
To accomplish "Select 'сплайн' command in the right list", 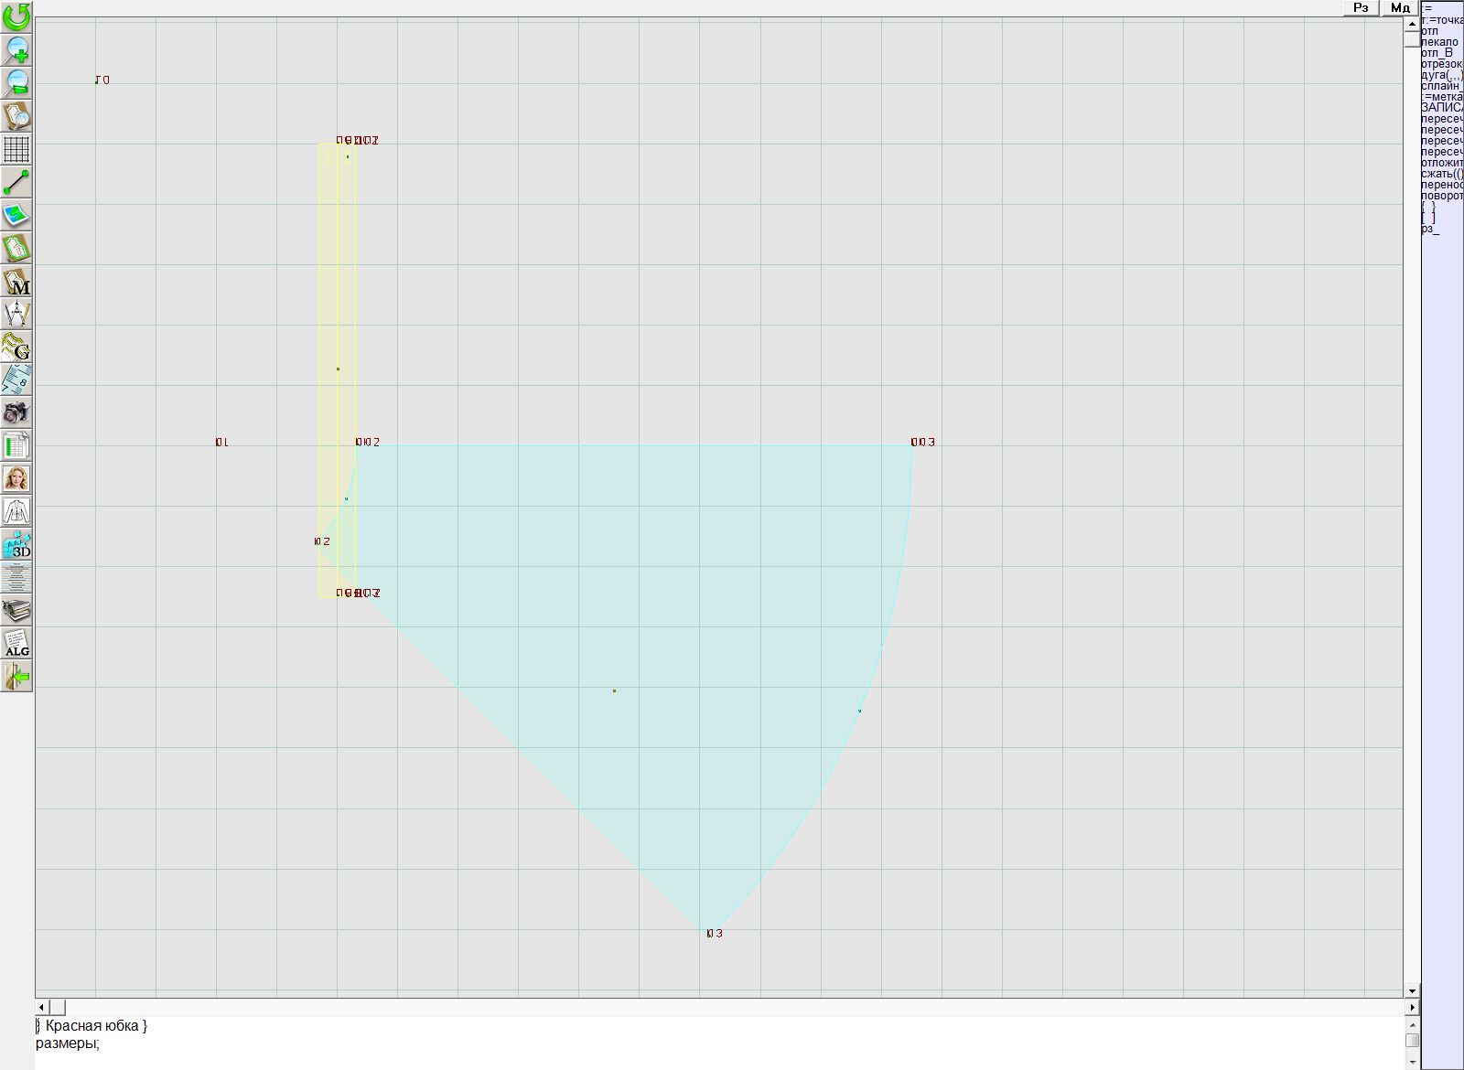I will click(1441, 86).
